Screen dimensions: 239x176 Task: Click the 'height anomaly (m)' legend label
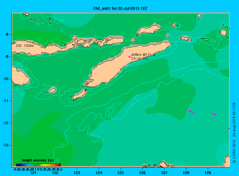[38, 160]
